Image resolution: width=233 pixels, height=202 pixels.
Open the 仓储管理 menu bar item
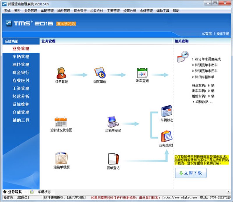tap(146, 11)
